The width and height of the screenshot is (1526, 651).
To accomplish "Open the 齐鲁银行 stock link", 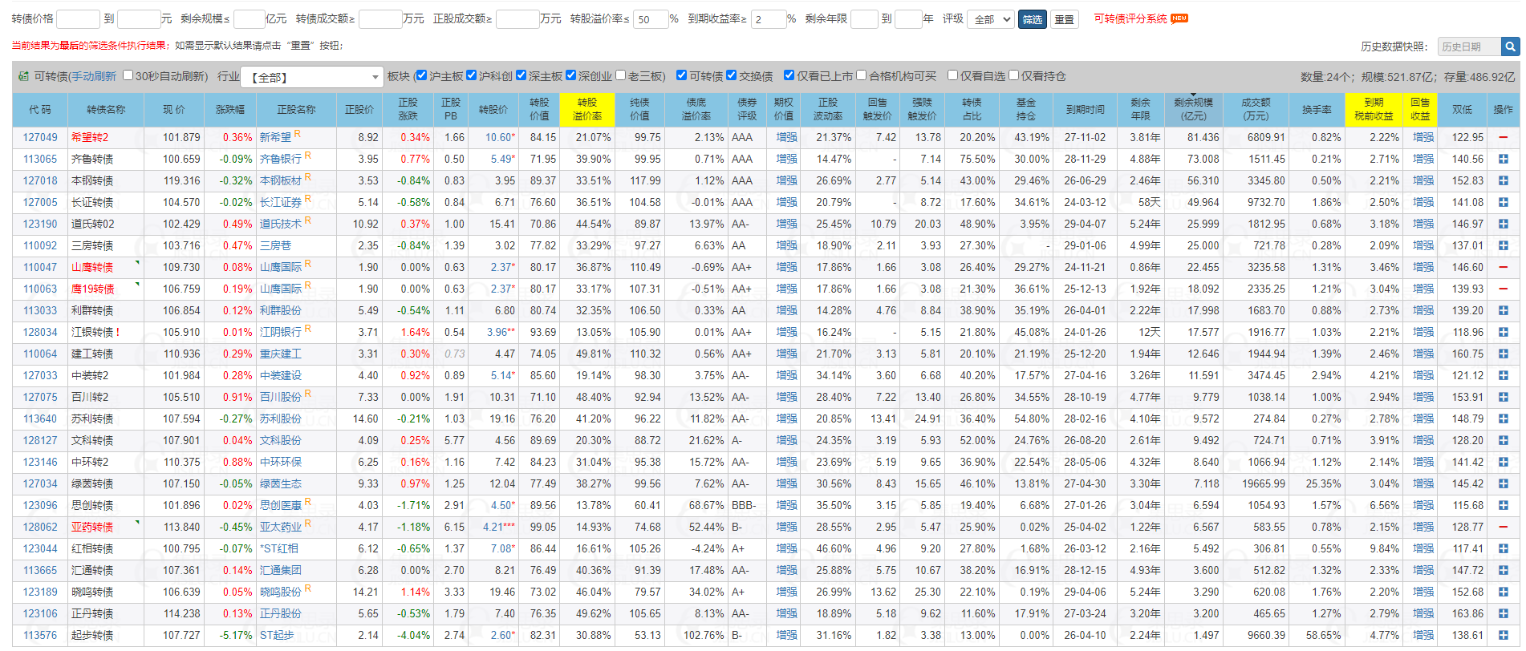I will pyautogui.click(x=280, y=160).
